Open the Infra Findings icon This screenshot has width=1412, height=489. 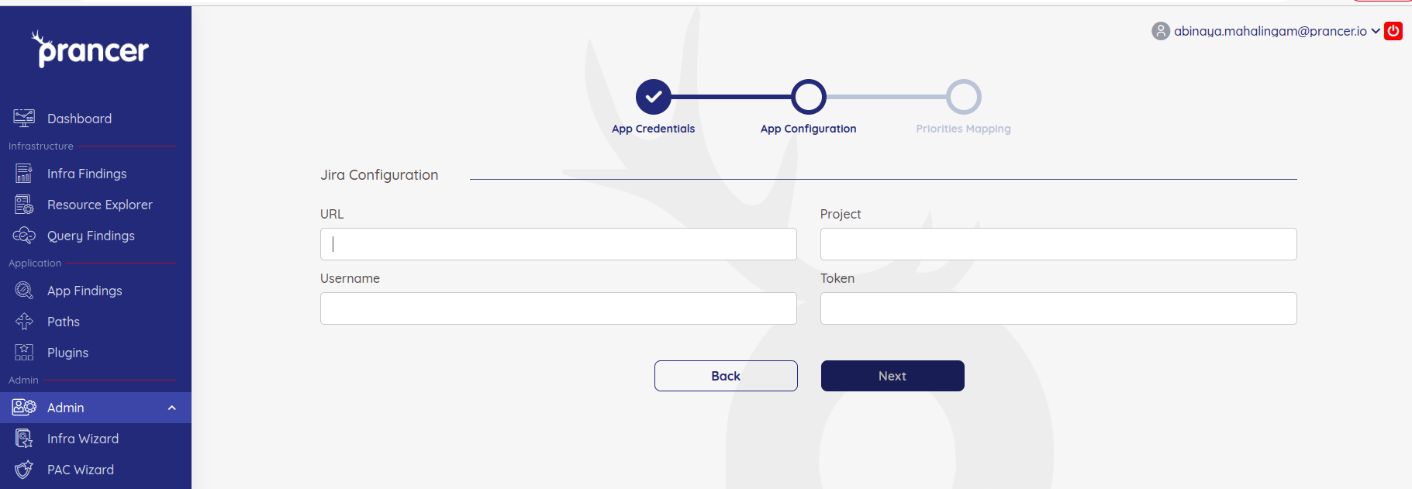[x=24, y=173]
